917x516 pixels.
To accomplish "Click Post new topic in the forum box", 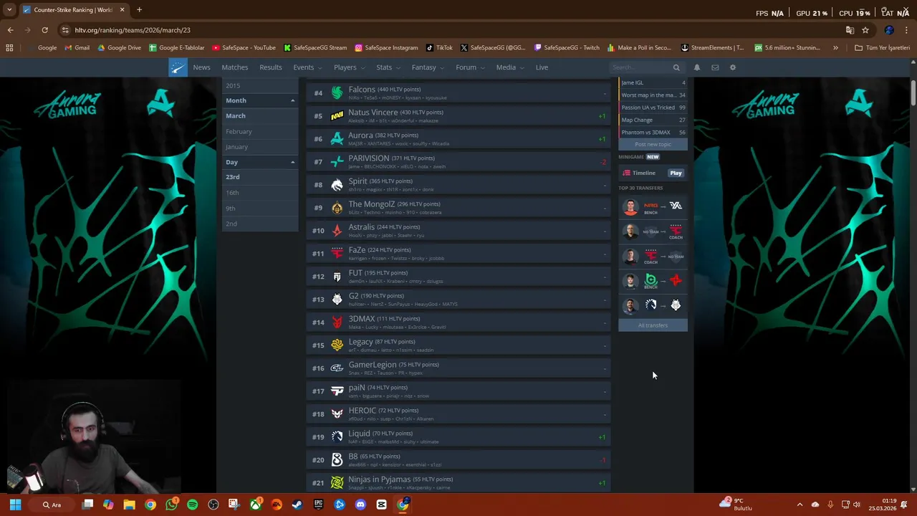I will [x=653, y=145].
